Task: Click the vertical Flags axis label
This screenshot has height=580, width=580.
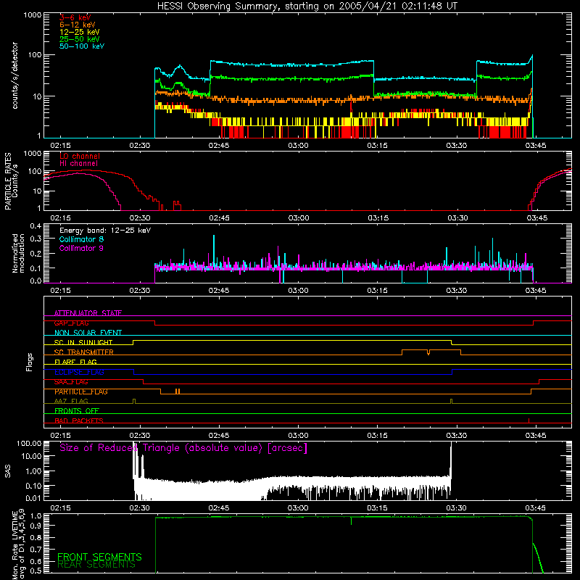Action: click(x=30, y=362)
